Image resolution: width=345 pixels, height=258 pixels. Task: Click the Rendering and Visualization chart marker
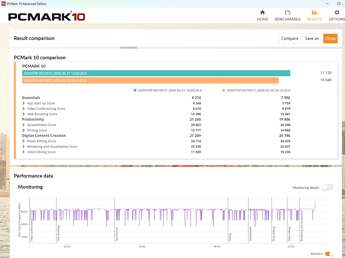click(302, 226)
